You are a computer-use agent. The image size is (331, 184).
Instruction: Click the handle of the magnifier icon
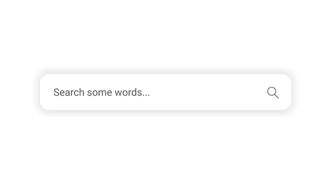[276, 96]
